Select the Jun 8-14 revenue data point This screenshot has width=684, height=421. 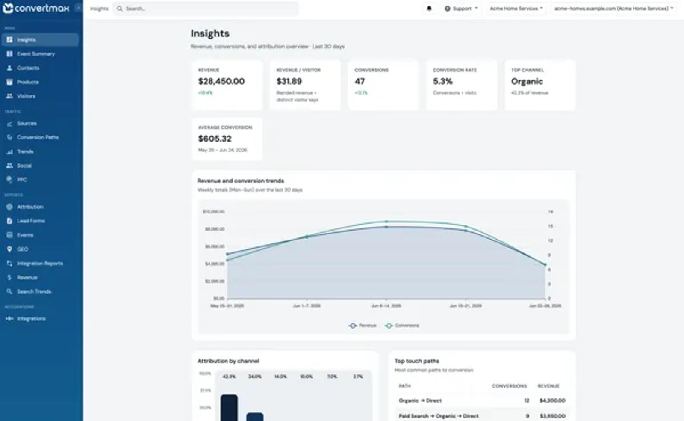[x=386, y=227]
